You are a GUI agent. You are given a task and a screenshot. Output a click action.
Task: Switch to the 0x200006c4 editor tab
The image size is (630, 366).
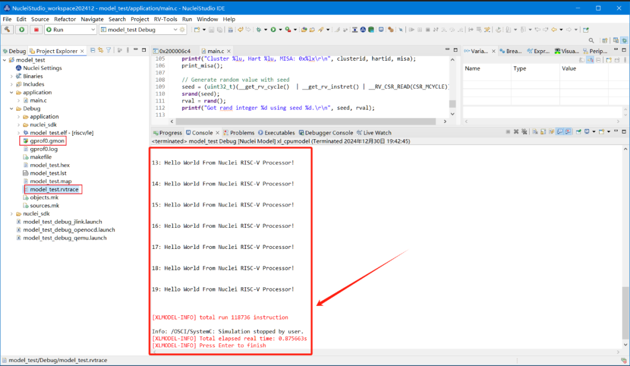pos(174,51)
